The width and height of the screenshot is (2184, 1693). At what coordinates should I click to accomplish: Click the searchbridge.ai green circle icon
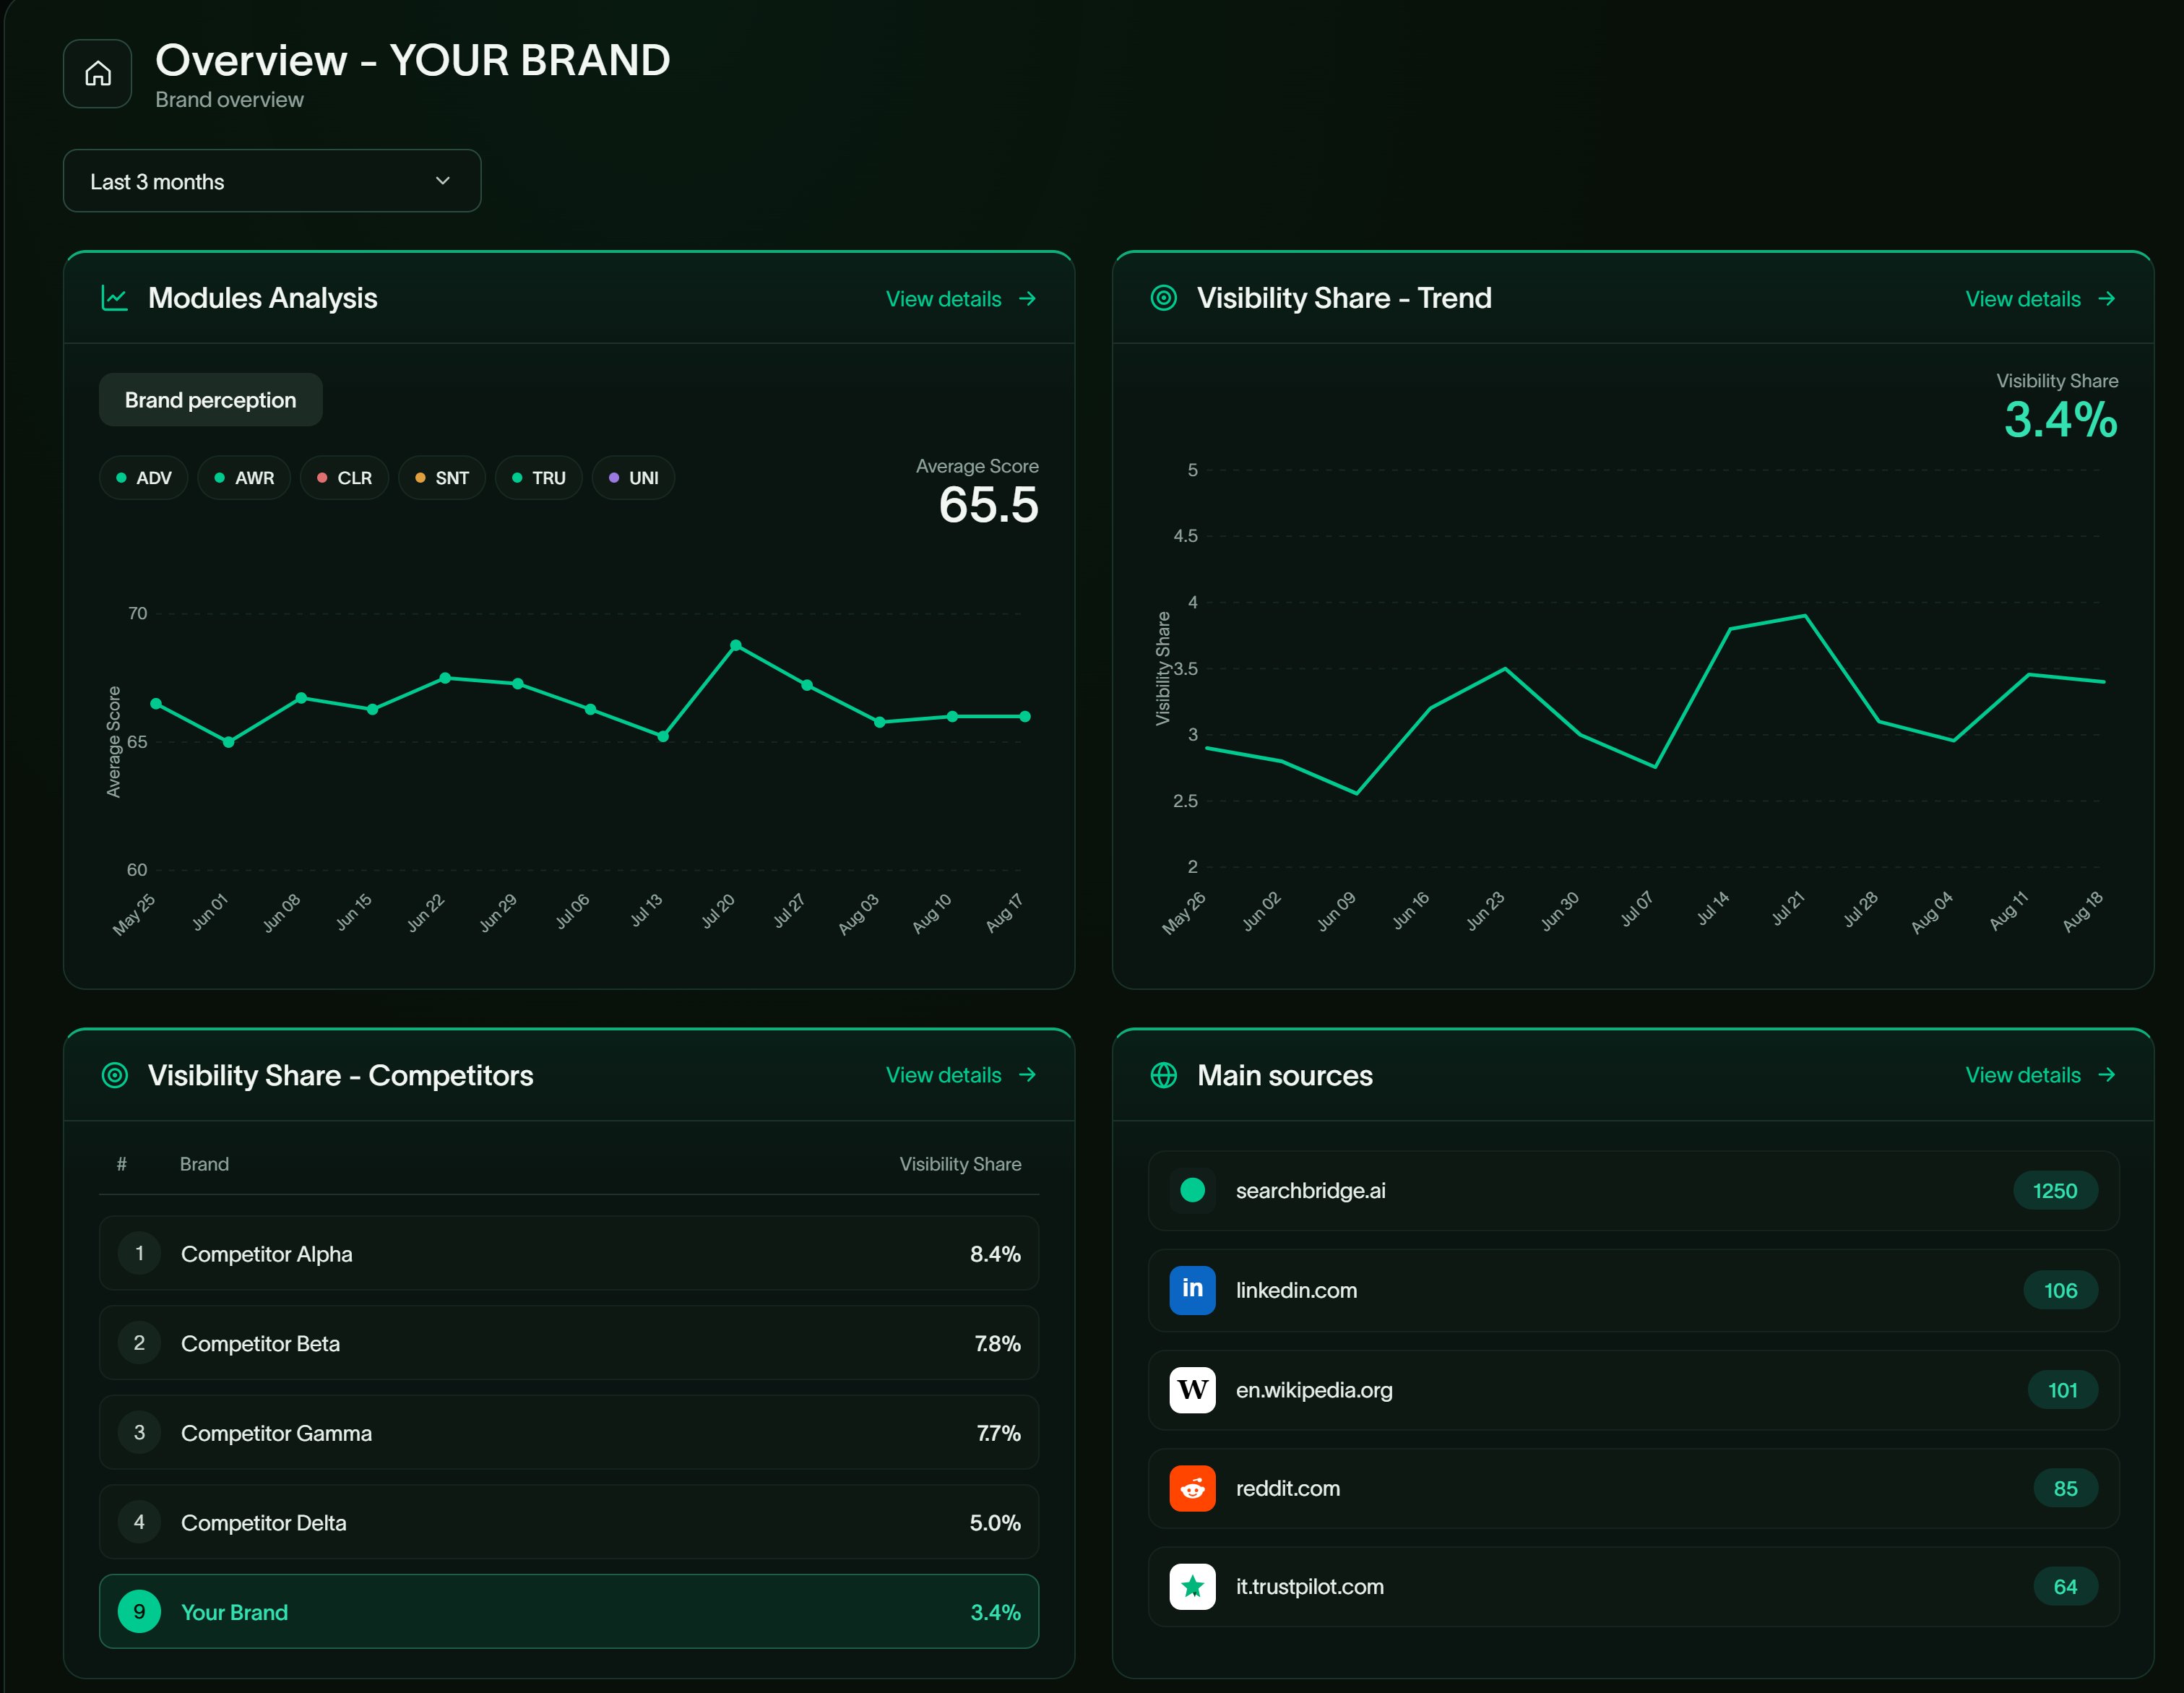point(1192,1190)
